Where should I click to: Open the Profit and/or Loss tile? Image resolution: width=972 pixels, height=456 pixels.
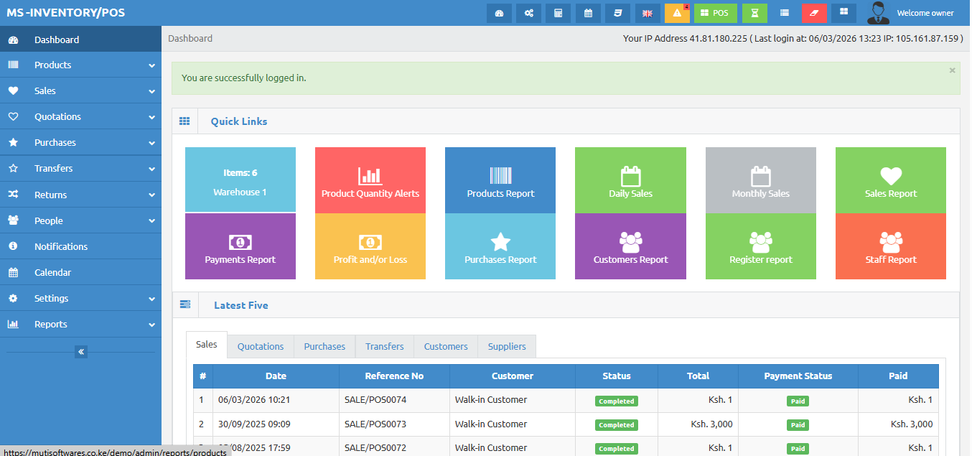[370, 246]
